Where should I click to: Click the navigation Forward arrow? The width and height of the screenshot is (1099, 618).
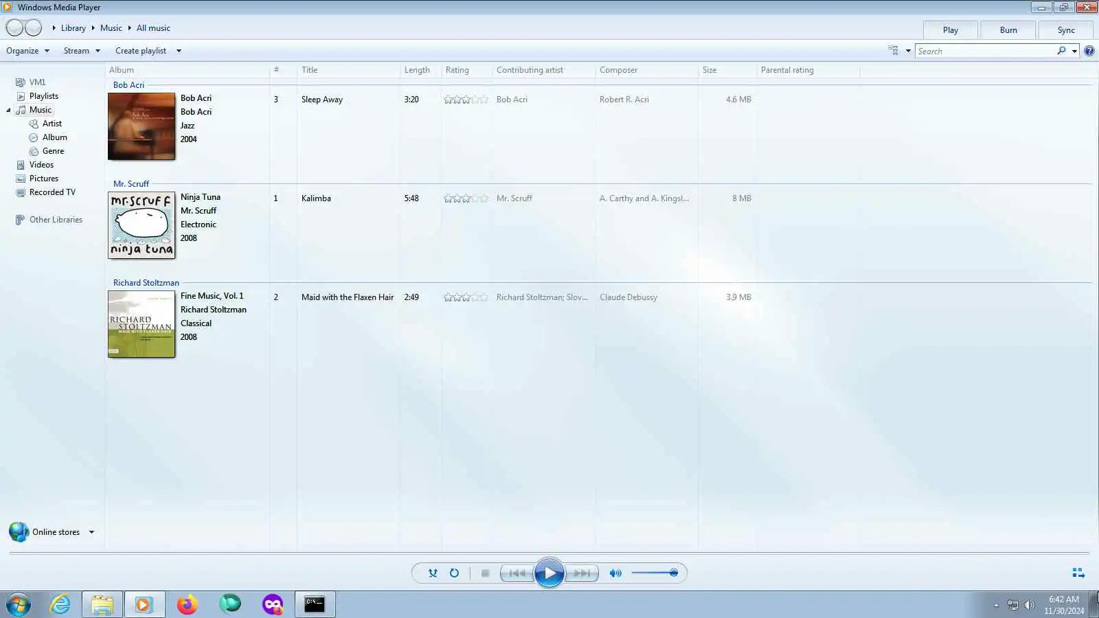pyautogui.click(x=33, y=27)
